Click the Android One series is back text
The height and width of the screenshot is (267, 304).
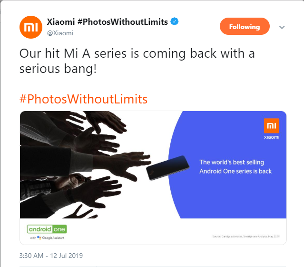235,171
